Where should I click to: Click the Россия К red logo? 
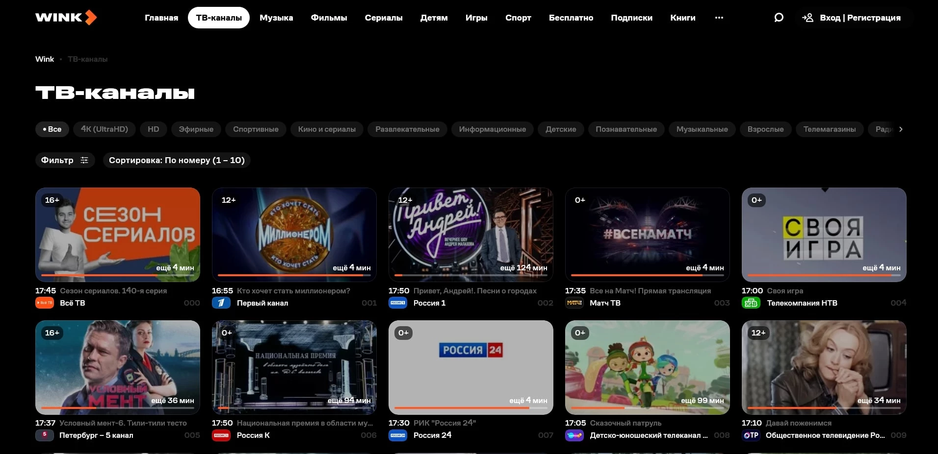pyautogui.click(x=221, y=435)
